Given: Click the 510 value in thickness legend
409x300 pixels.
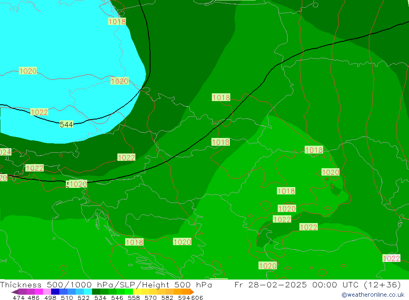Looking at the screenshot, I should tap(67, 298).
